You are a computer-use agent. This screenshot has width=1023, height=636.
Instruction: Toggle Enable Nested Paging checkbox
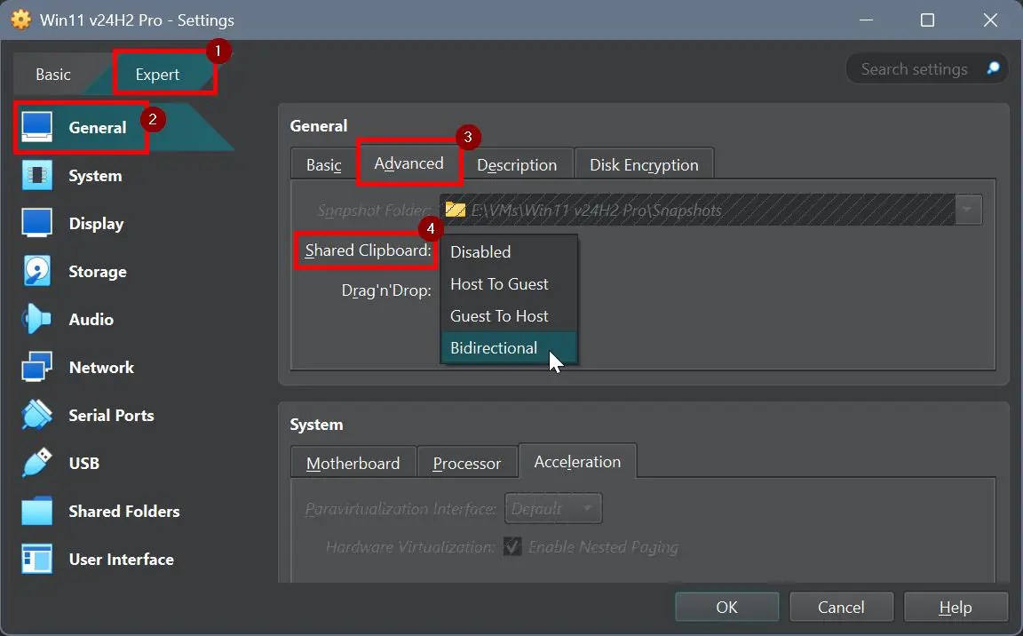click(x=512, y=546)
